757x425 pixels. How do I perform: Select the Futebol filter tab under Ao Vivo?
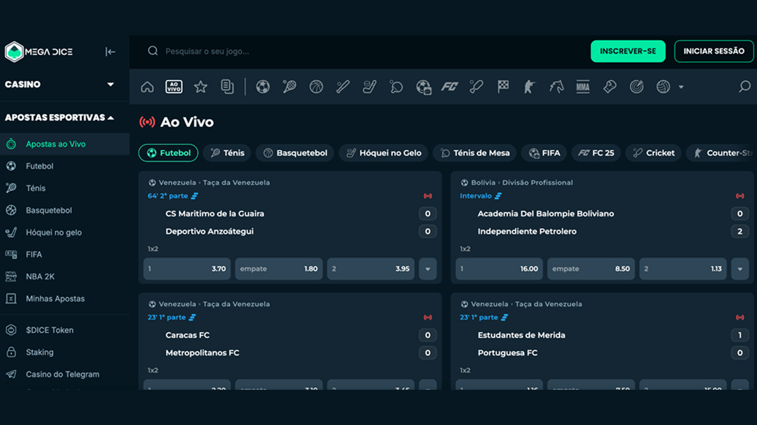tap(168, 153)
